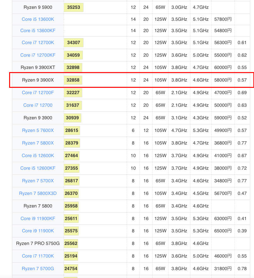Follow the Core i5 12600KF link
Image resolution: width=254 pixels, height=278 pixels.
point(38,168)
